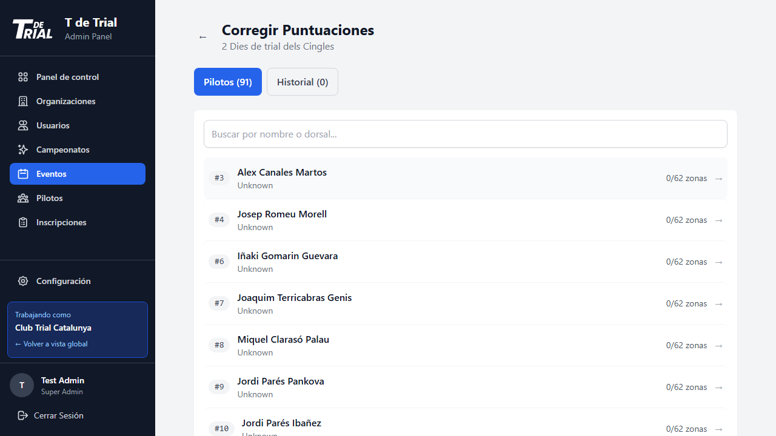Select pilot Iñaki Gomarin Guevara

(x=287, y=256)
